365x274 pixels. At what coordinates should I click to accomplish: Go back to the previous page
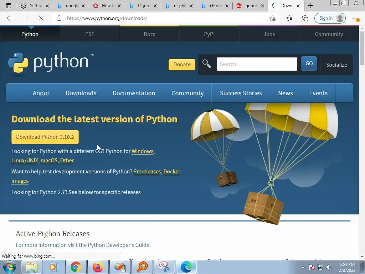[10, 18]
